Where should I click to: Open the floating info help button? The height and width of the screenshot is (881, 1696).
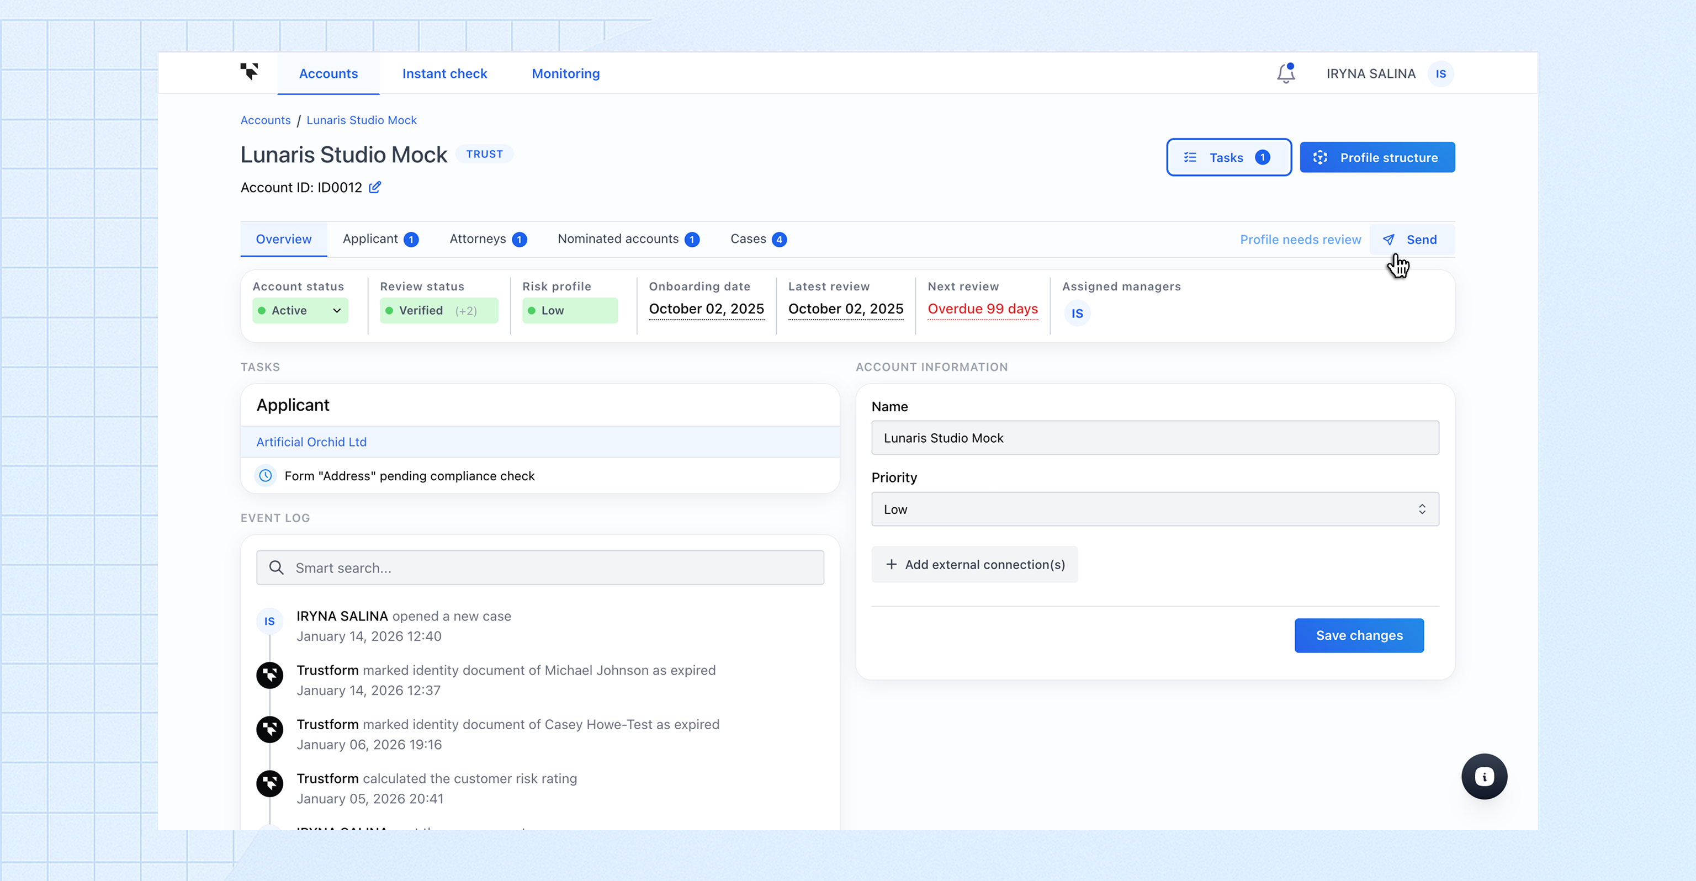1483,776
